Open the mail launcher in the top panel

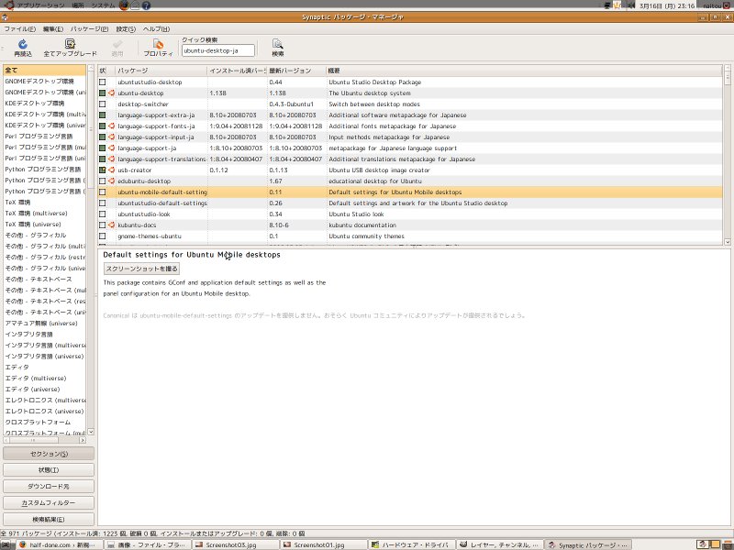[135, 5]
